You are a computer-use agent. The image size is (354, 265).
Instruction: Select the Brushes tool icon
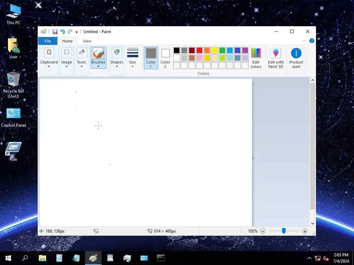[99, 53]
